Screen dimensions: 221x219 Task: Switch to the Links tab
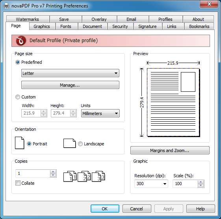coord(173,26)
